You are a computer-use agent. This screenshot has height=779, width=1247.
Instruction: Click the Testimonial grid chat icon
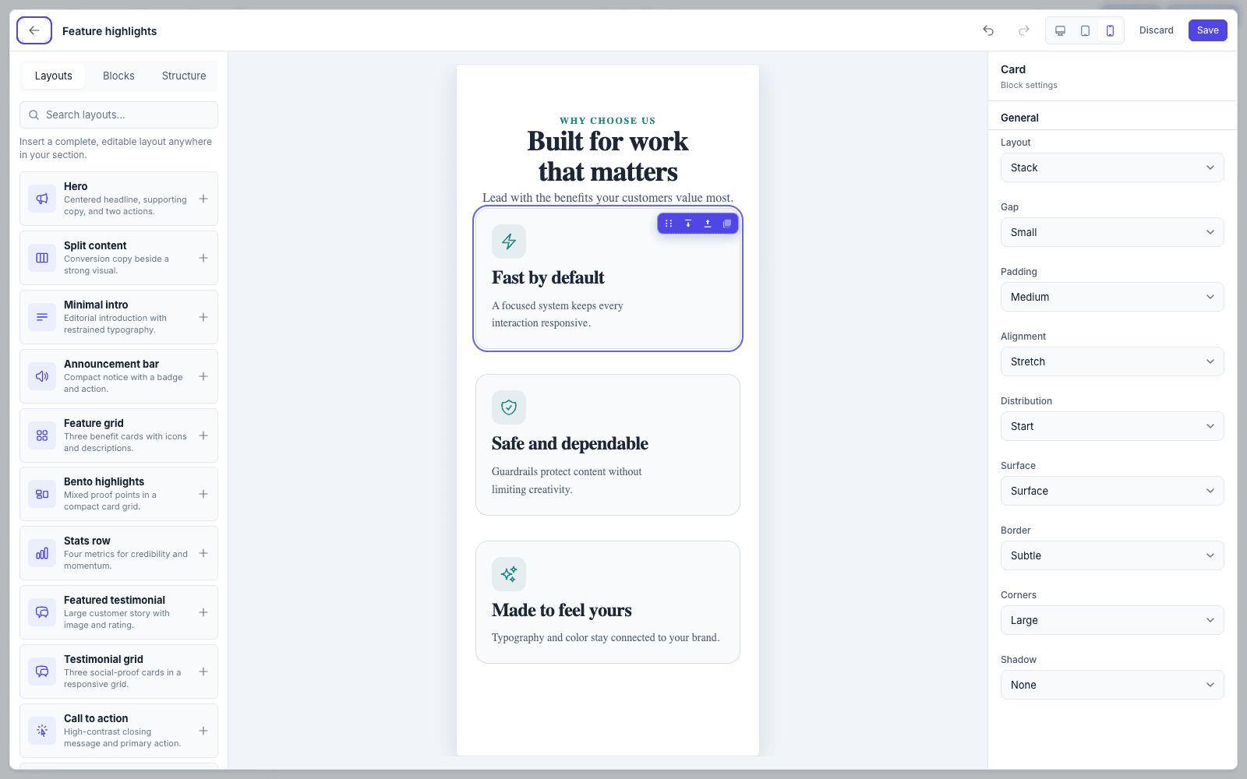(x=42, y=671)
